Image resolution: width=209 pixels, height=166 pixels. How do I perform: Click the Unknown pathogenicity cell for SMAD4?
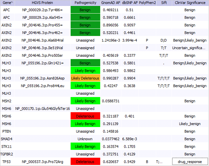pyautogui.click(x=85, y=139)
